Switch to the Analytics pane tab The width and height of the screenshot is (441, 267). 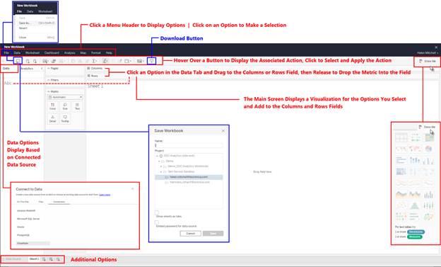point(27,69)
